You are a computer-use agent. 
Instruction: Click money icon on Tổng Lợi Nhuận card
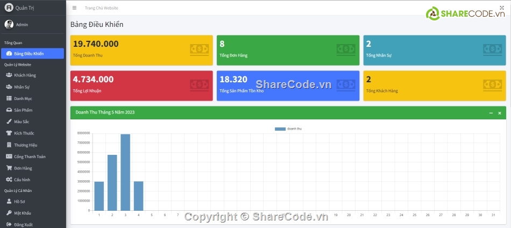coord(199,85)
